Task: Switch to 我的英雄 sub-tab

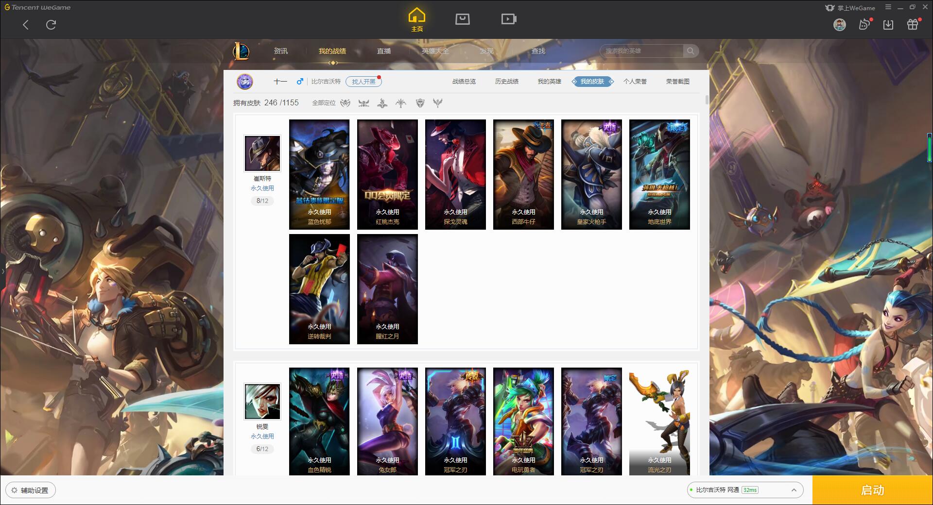Action: (x=550, y=82)
